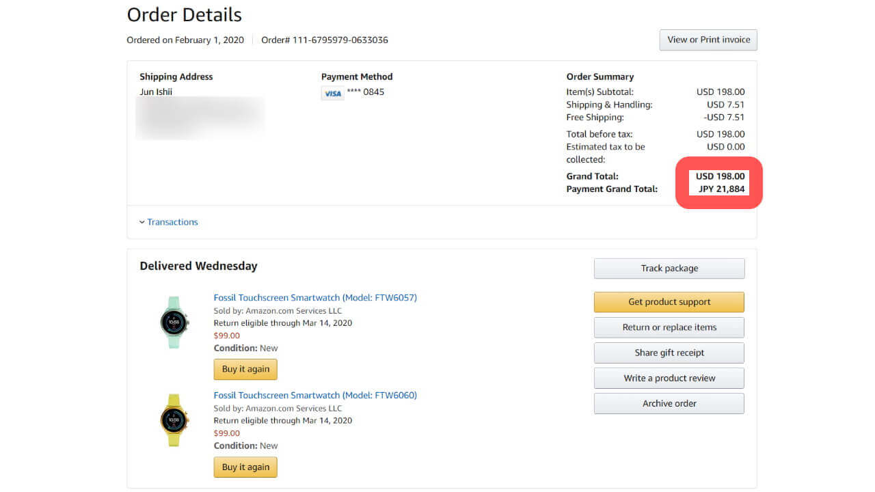Screen dimensions: 875x492
Task: Open Fossil Smartwatch FTW6057 product link
Action: [315, 298]
